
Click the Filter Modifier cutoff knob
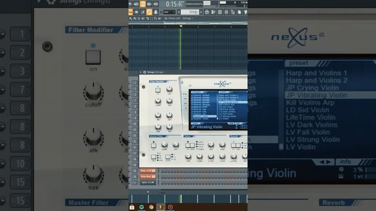point(158,101)
